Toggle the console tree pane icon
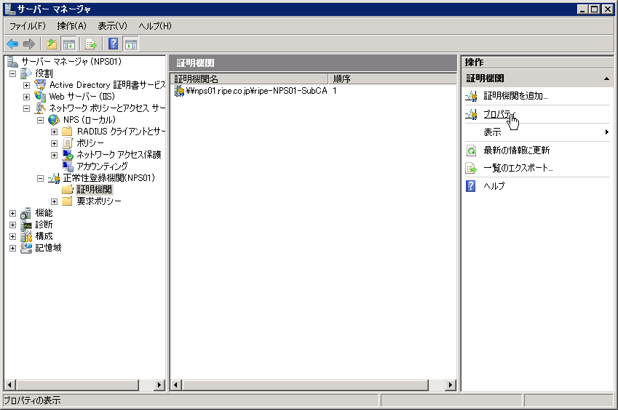This screenshot has height=410, width=618. (x=69, y=44)
